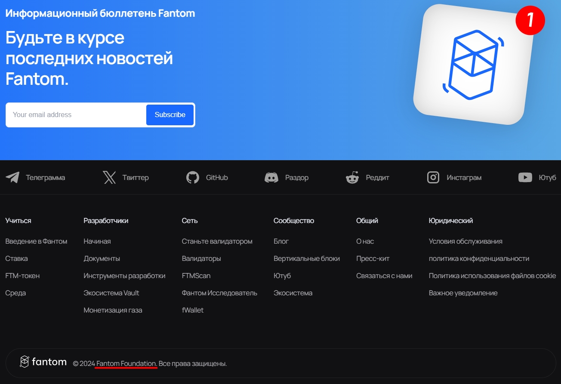This screenshot has height=384, width=561.
Task: Click the Сообщество column heading
Action: point(294,221)
